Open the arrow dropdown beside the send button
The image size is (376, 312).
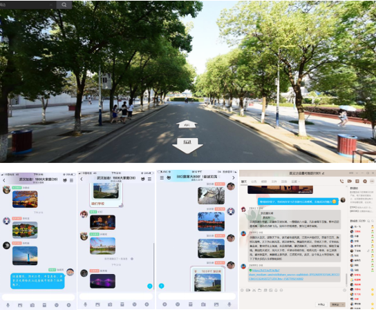(x=343, y=304)
